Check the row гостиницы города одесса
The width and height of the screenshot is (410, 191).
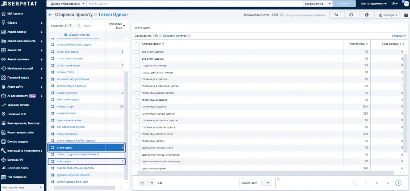click(136, 114)
